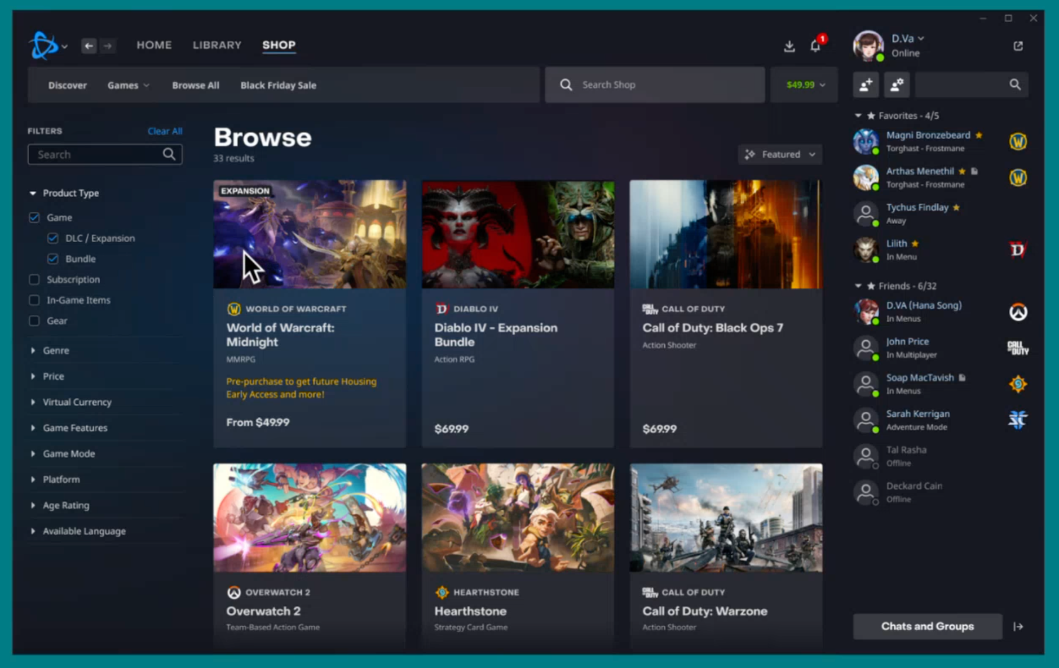Click the Hearthstone card artwork thumbnail
This screenshot has width=1059, height=668.
[x=518, y=518]
